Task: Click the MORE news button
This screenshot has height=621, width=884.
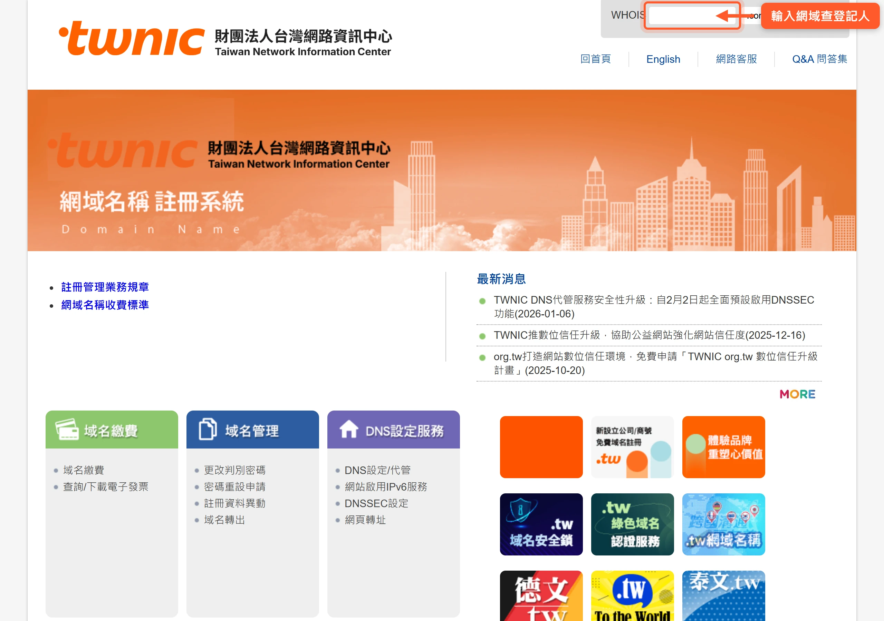Action: pos(797,394)
